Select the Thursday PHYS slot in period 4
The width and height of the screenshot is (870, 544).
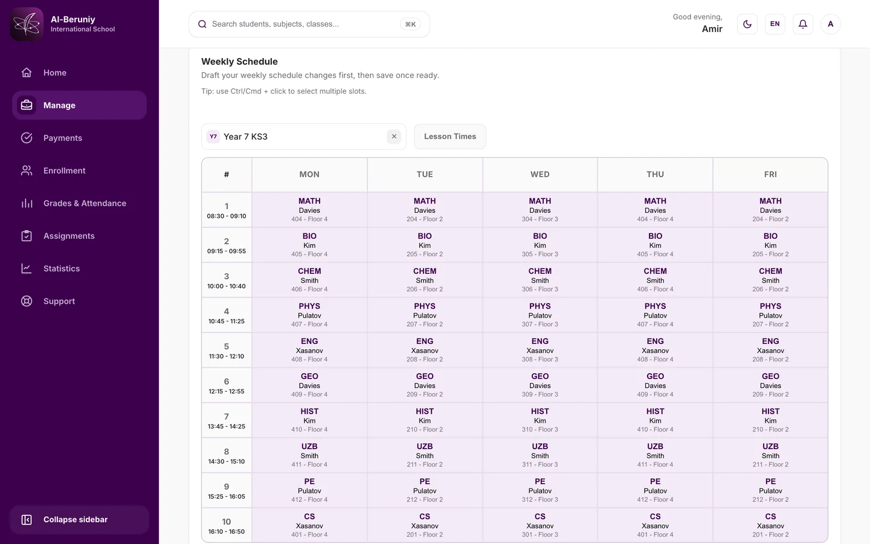pyautogui.click(x=656, y=315)
